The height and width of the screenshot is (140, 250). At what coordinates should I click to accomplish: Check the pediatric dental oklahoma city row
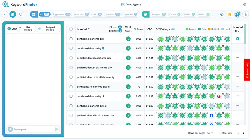point(71,58)
